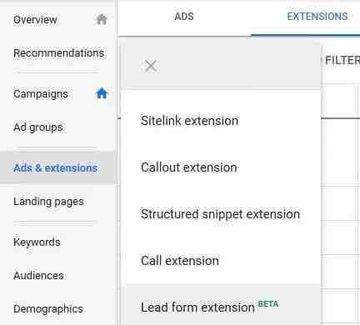
Task: Open Landing pages in the sidebar
Action: [x=48, y=202]
